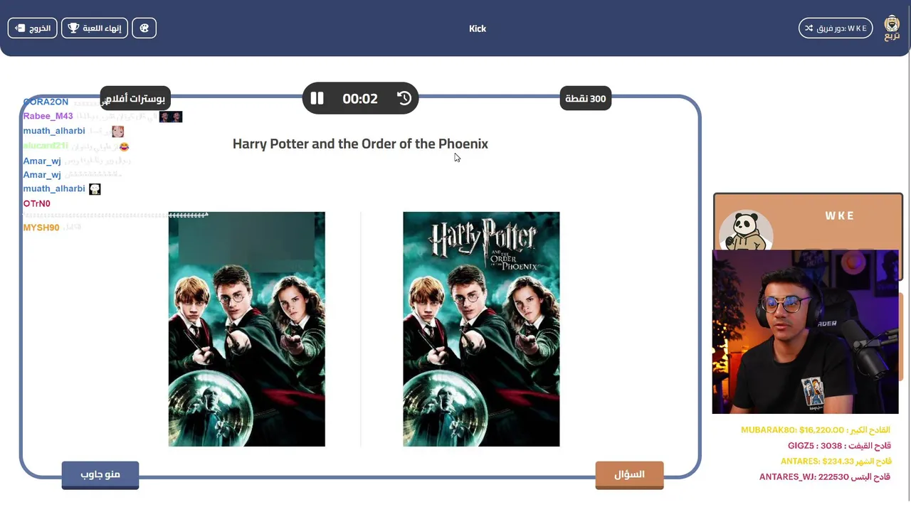The height and width of the screenshot is (512, 911).
Task: Reset the timer with the history icon
Action: point(404,98)
